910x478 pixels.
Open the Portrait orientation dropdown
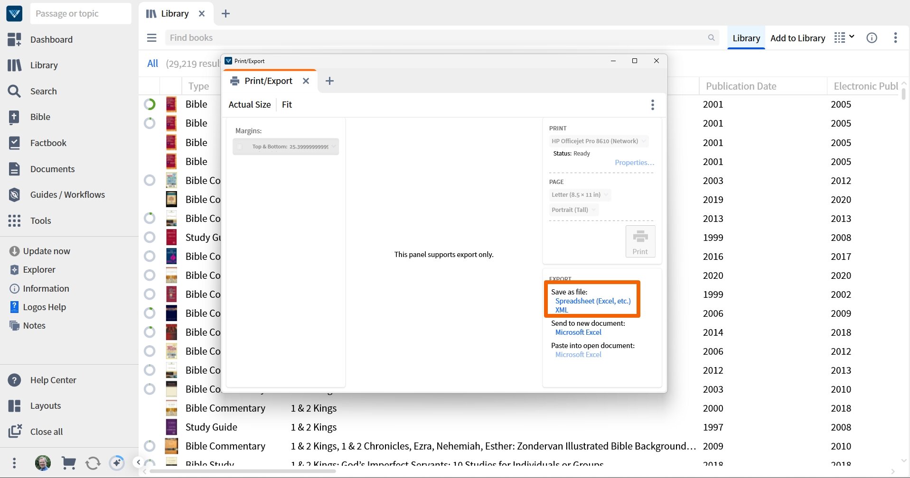click(x=573, y=210)
